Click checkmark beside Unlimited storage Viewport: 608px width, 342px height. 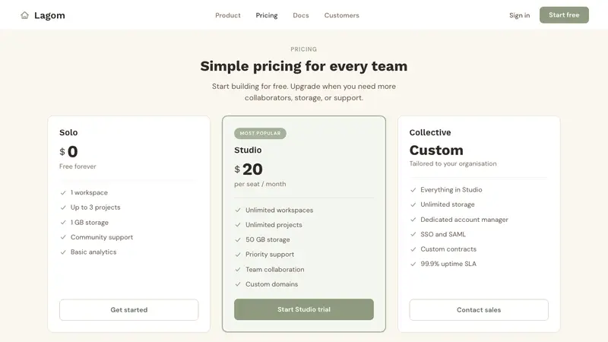[413, 204]
